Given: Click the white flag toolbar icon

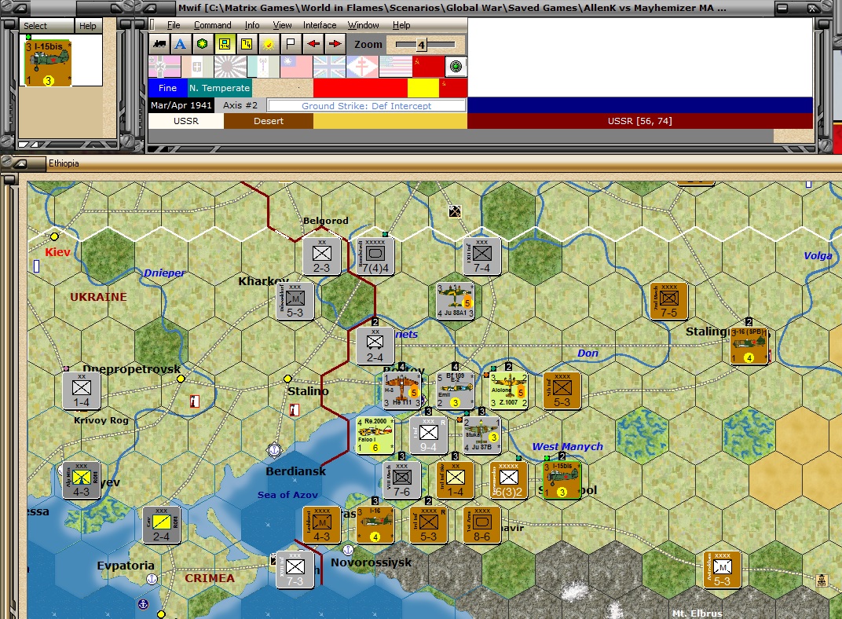Looking at the screenshot, I should point(291,44).
